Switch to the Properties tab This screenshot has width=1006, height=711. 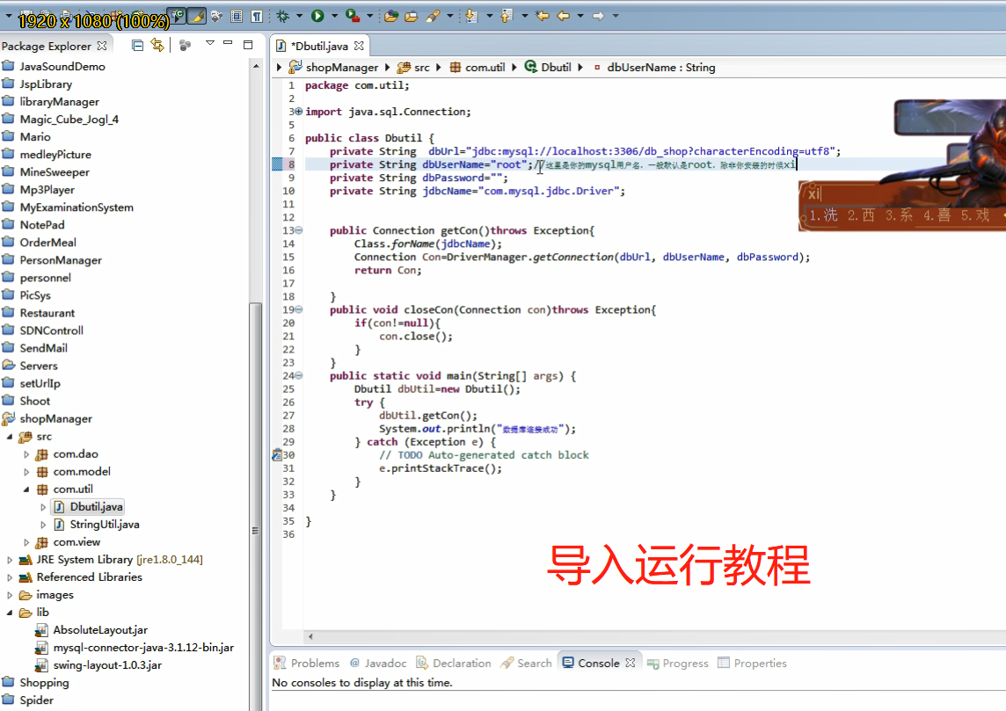752,663
